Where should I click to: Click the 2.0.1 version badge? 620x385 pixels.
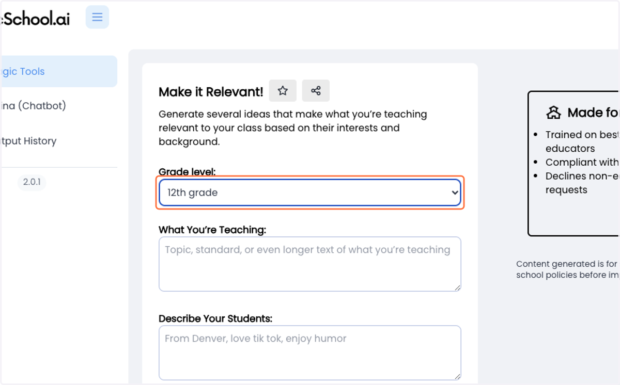tap(32, 182)
